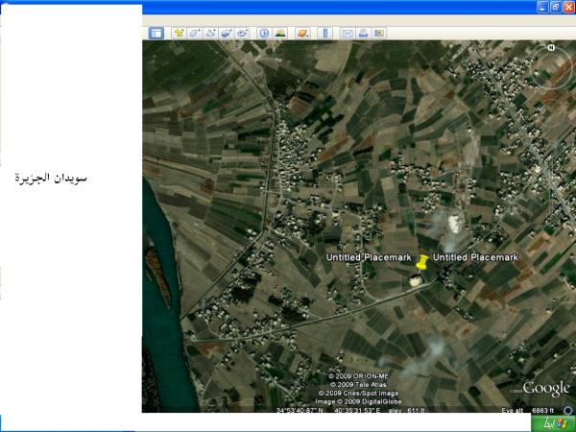Viewport: 576px width, 432px height.
Task: Click the Add Image Overlay icon
Action: point(225,33)
